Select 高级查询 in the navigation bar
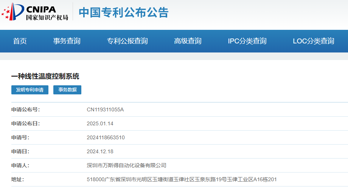Viewport: 348px width, 188px height. 188,41
